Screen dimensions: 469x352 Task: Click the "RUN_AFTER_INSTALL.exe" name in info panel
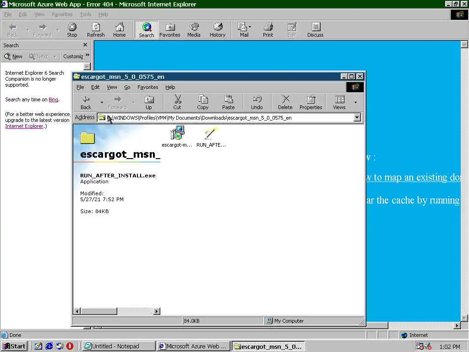[x=118, y=176]
